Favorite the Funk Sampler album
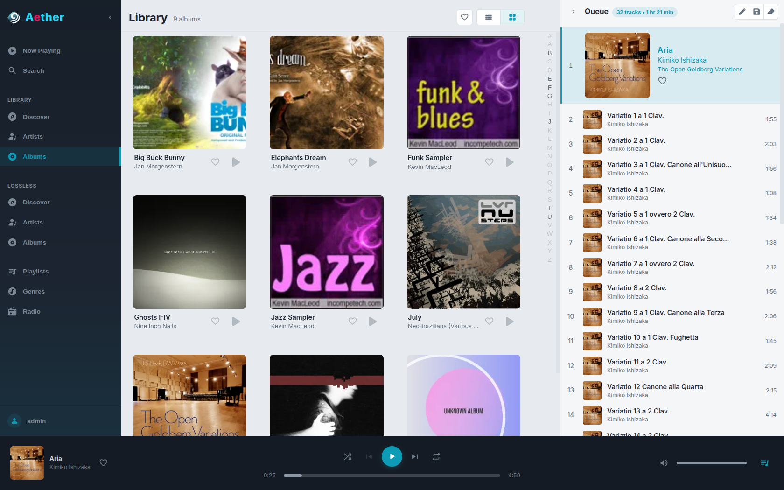 [x=489, y=162]
